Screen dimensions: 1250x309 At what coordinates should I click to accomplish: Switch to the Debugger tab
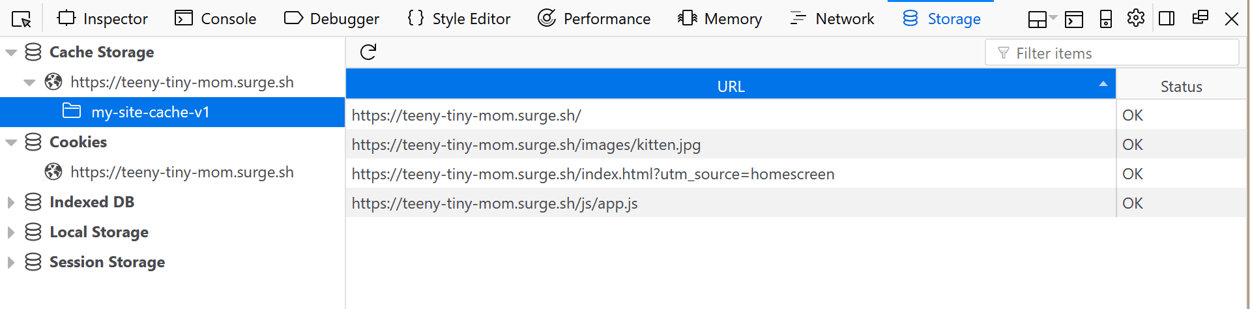(x=331, y=19)
